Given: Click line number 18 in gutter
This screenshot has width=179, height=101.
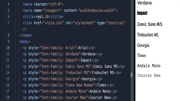Looking at the screenshot, I should click(x=8, y=98).
